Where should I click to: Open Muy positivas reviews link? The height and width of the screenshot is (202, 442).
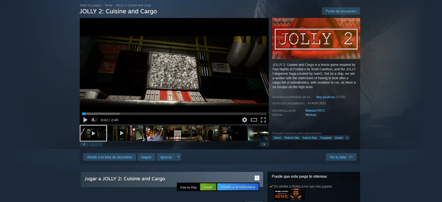tap(325, 97)
